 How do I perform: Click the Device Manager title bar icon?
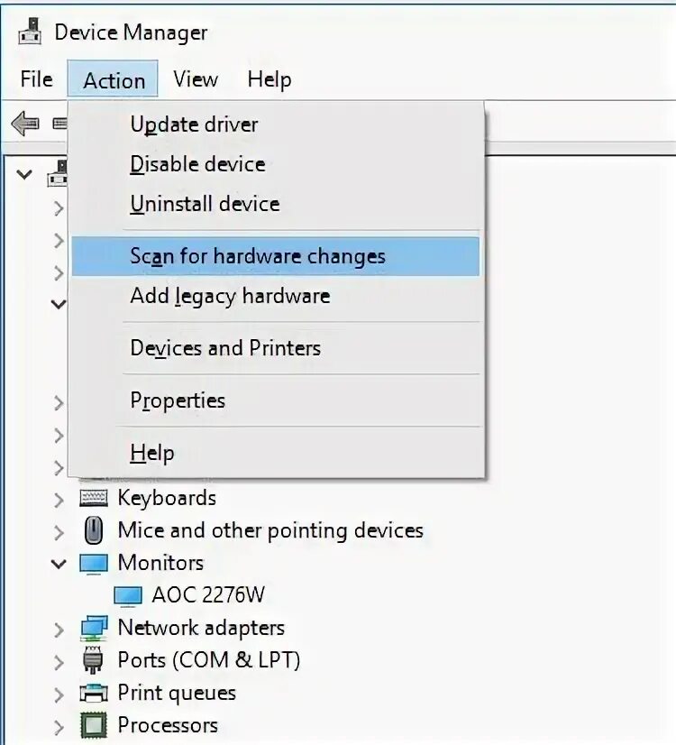coord(31,32)
